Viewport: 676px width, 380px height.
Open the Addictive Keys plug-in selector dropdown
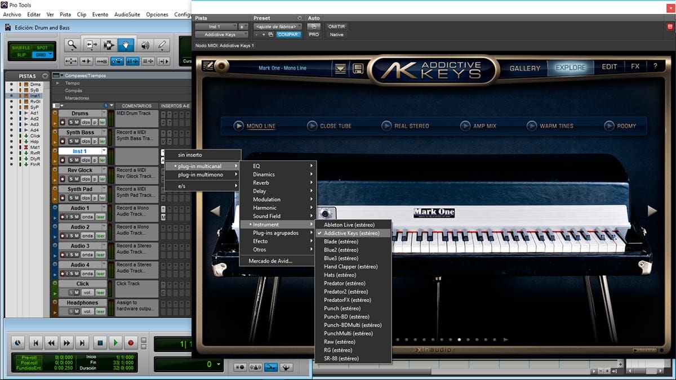(221, 34)
